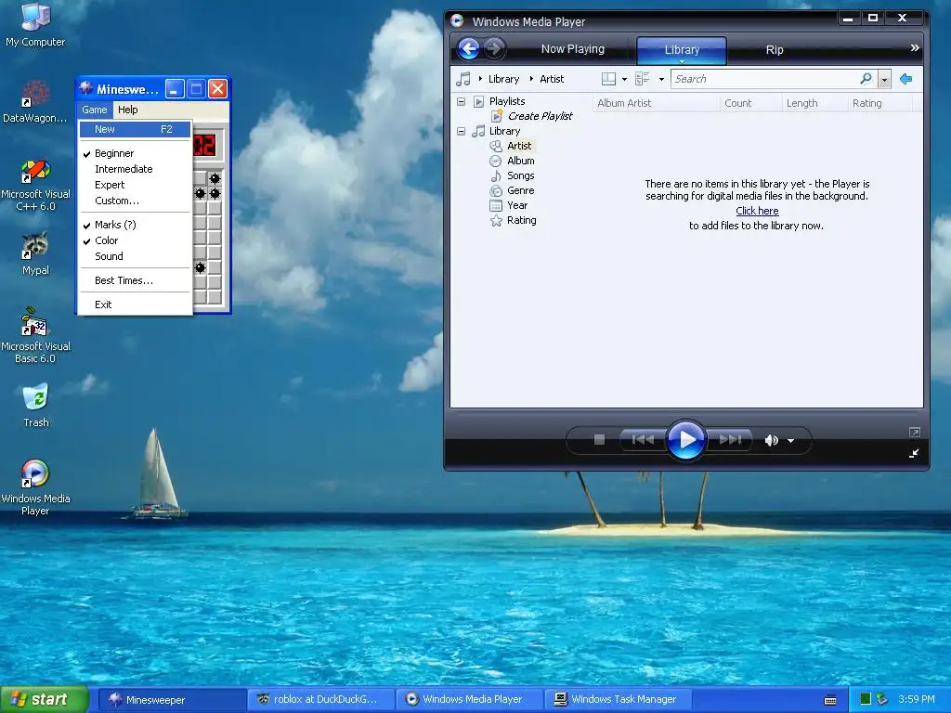Mute the media player volume
The height and width of the screenshot is (713, 951).
coord(771,441)
